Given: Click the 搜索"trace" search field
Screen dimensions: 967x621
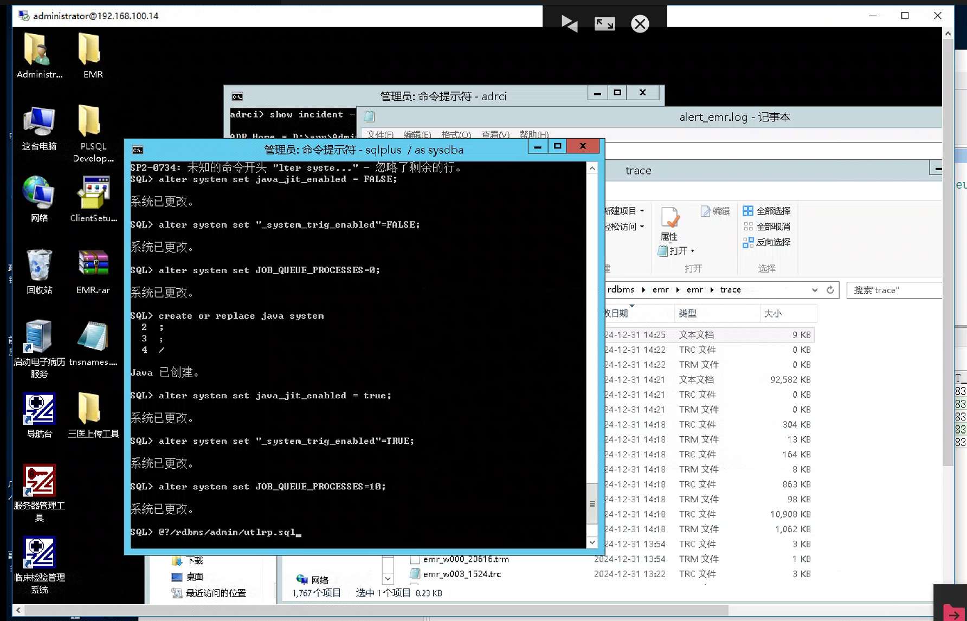Looking at the screenshot, I should pos(894,290).
